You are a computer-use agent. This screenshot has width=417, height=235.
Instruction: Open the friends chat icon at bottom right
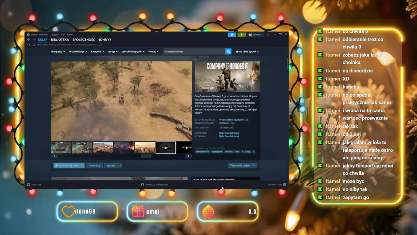coord(284,185)
